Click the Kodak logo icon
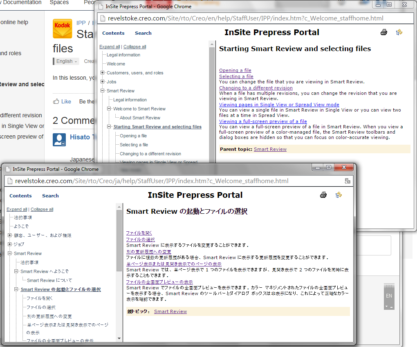 coord(62,29)
